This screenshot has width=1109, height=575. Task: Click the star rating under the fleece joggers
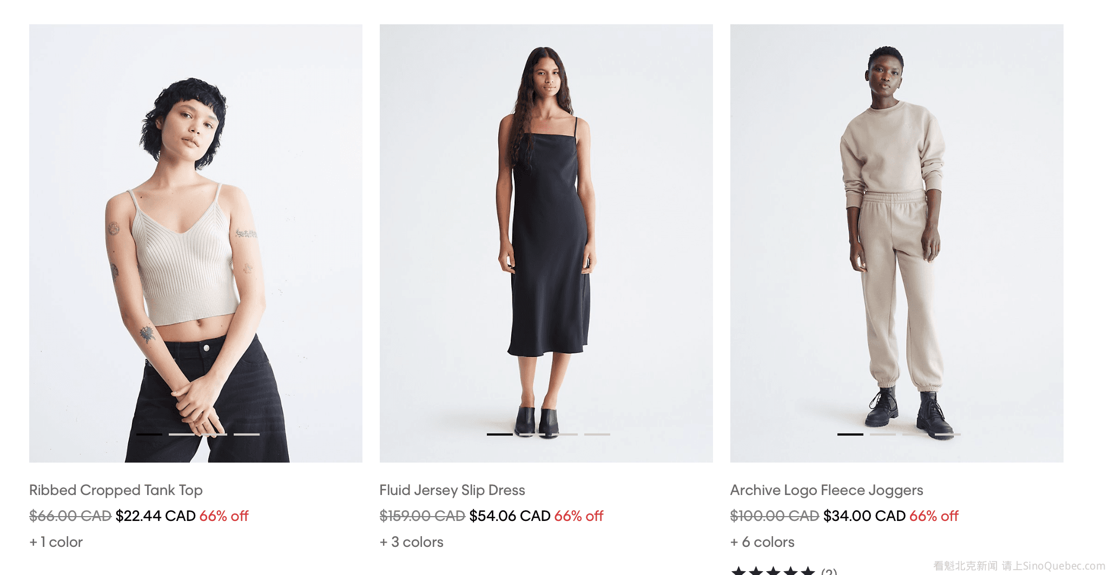[774, 571]
